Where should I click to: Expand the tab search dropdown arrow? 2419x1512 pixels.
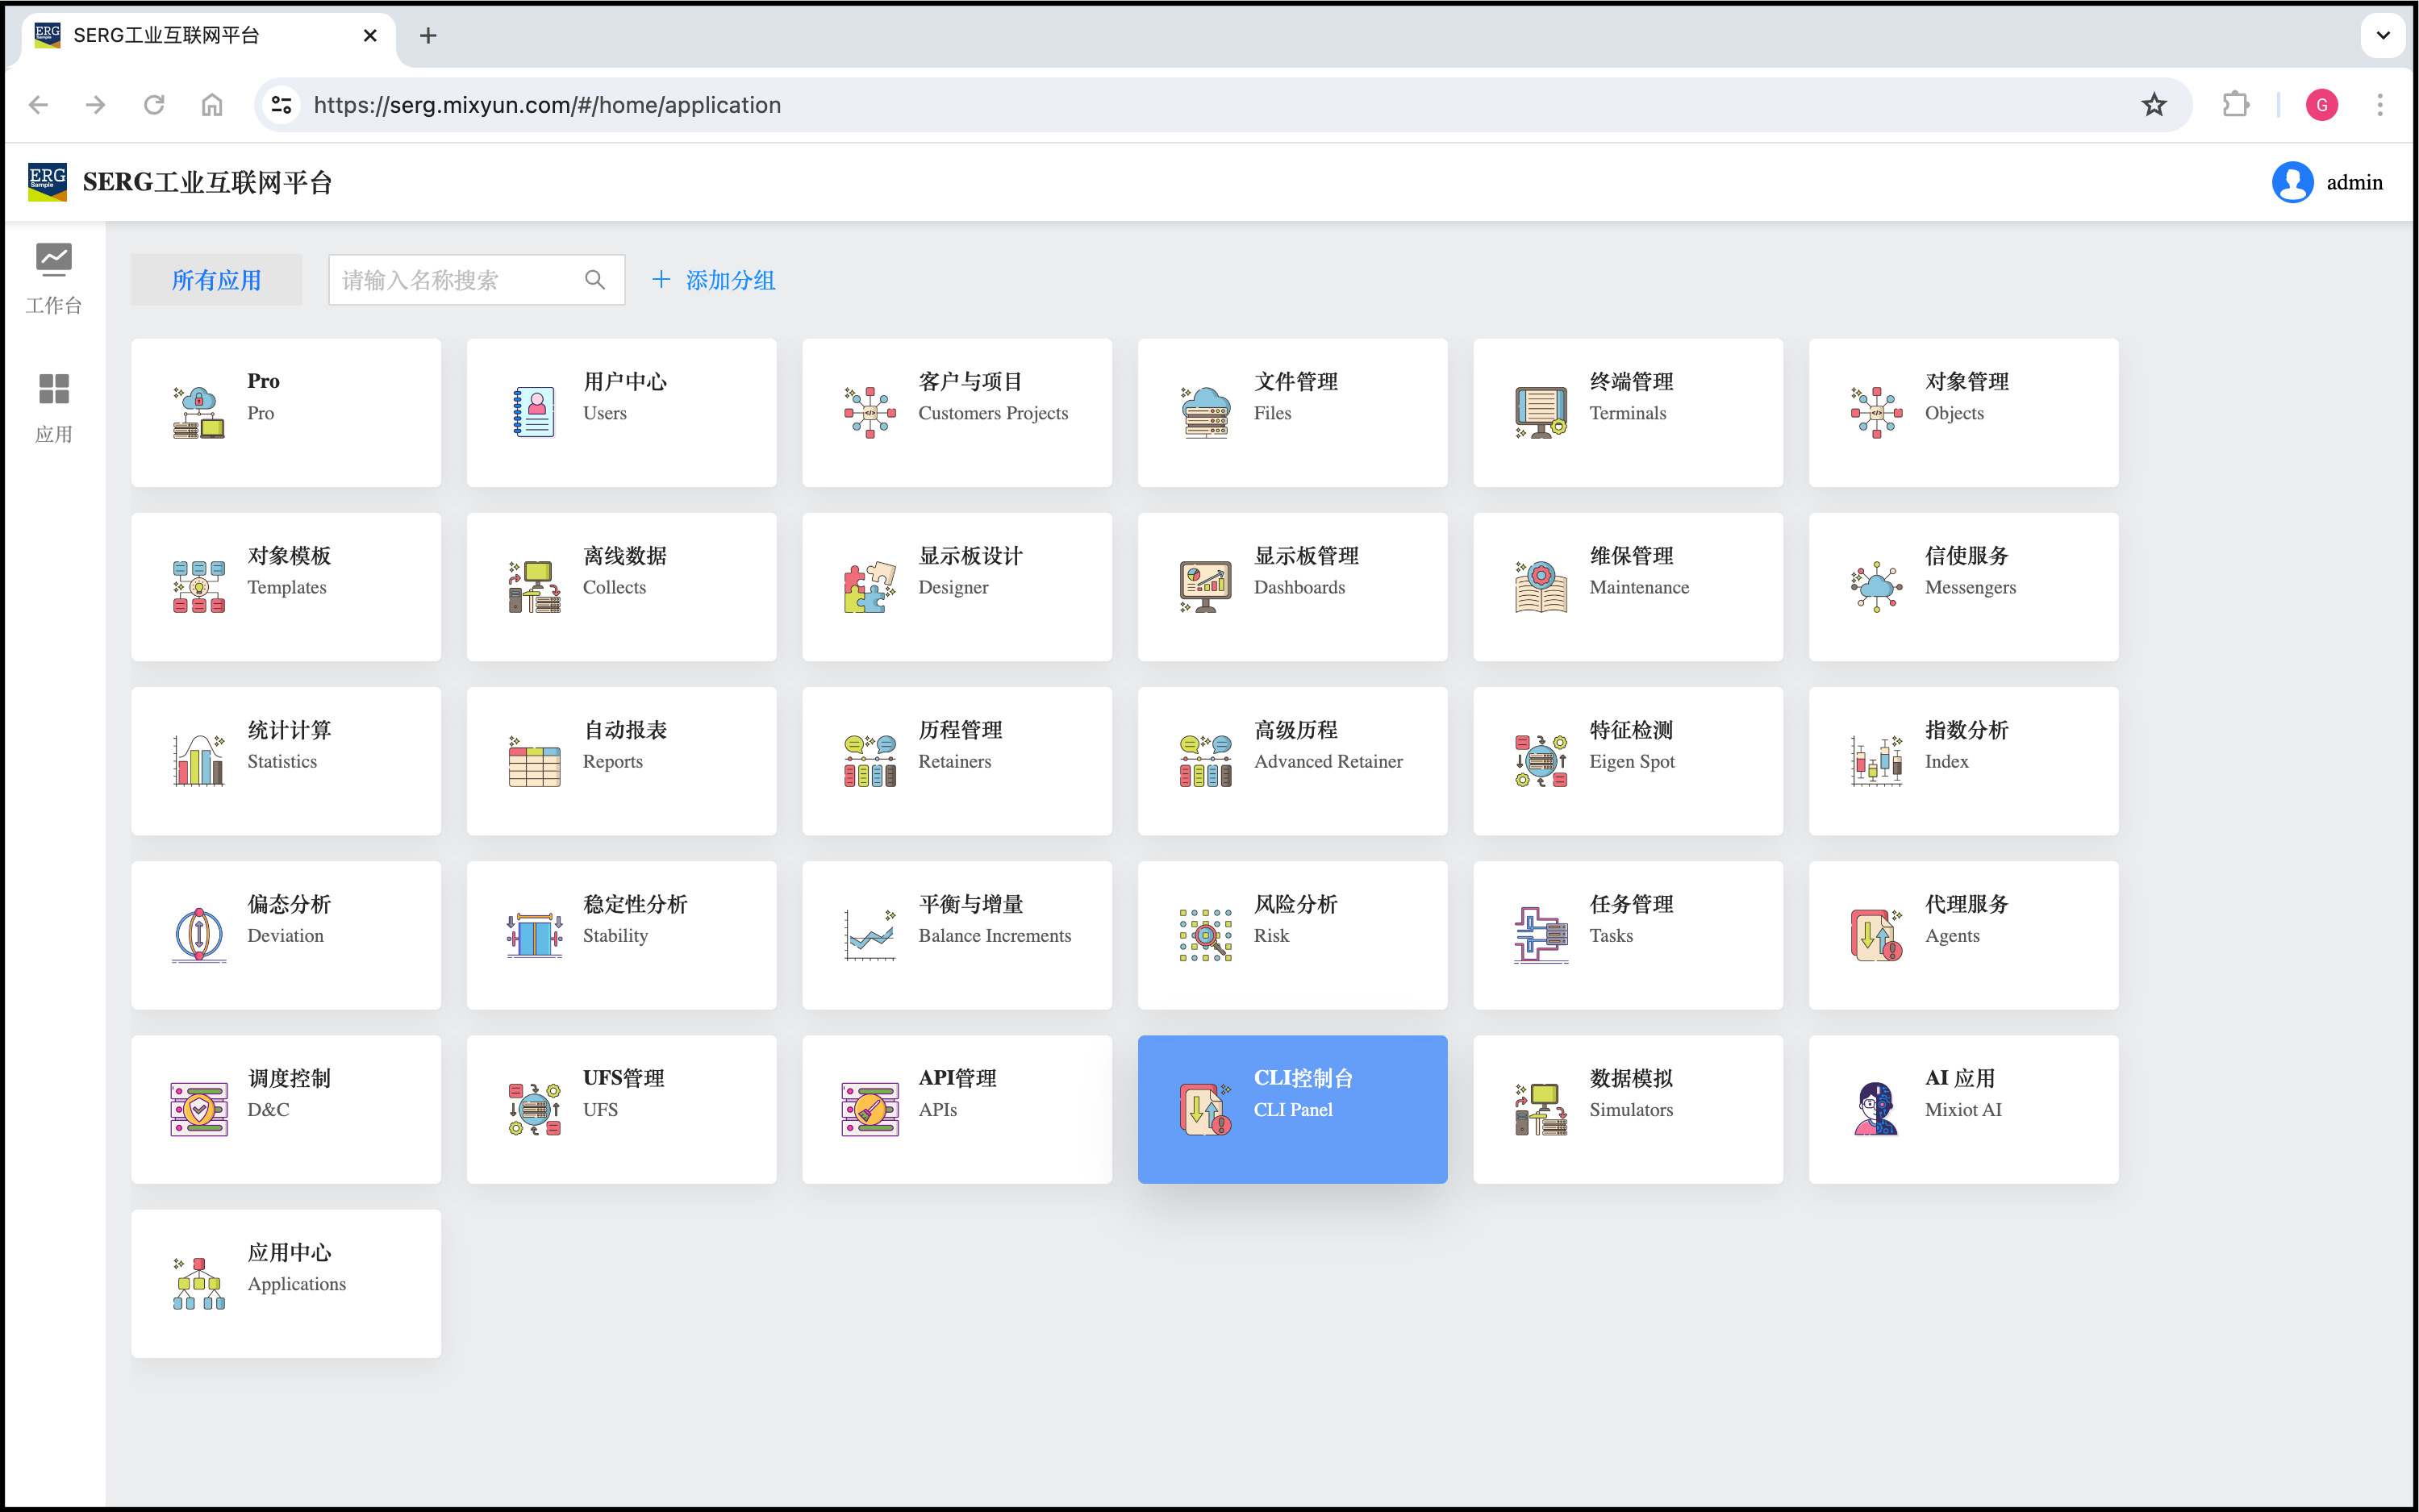point(2383,36)
